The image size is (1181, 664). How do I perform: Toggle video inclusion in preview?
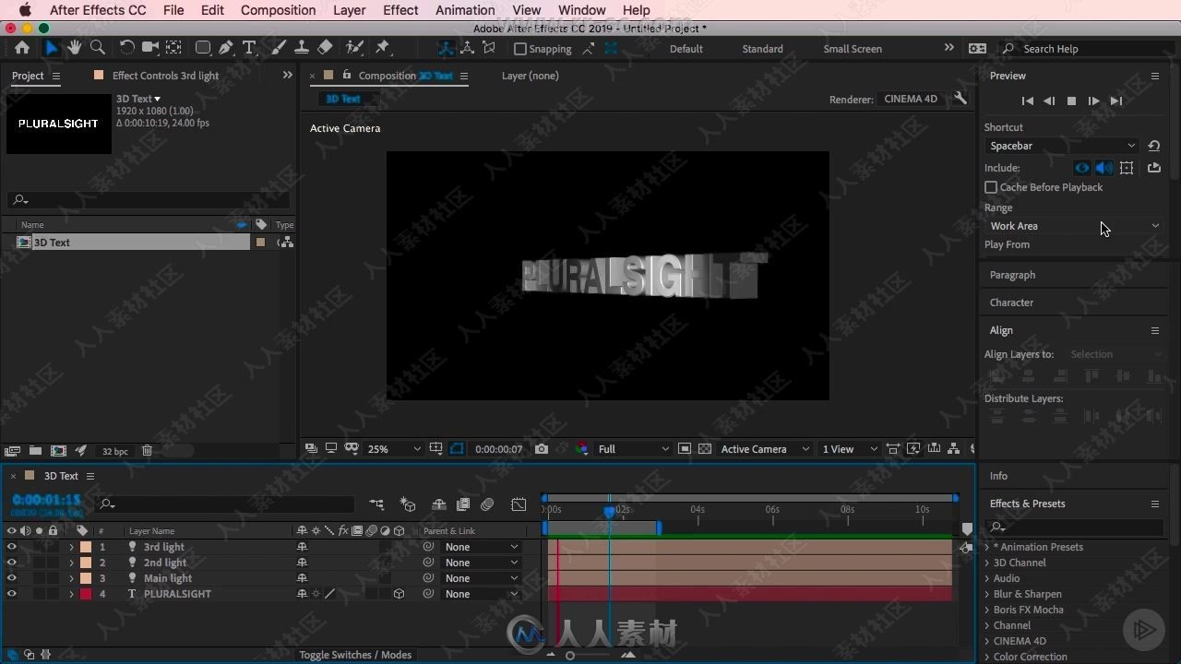[x=1082, y=168]
